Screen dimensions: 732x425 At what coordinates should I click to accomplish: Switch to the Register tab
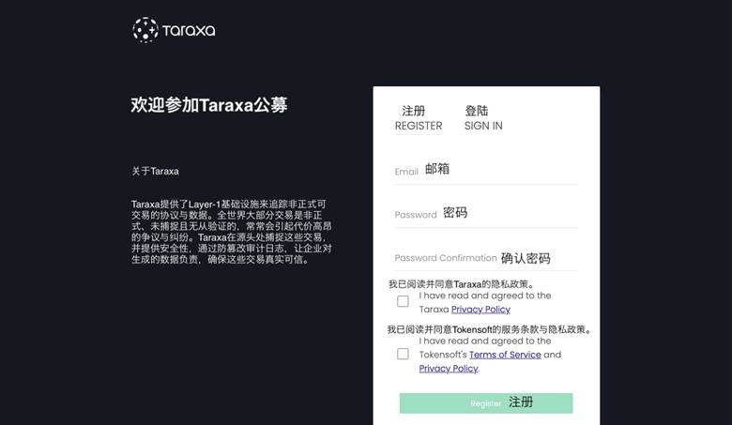point(419,118)
